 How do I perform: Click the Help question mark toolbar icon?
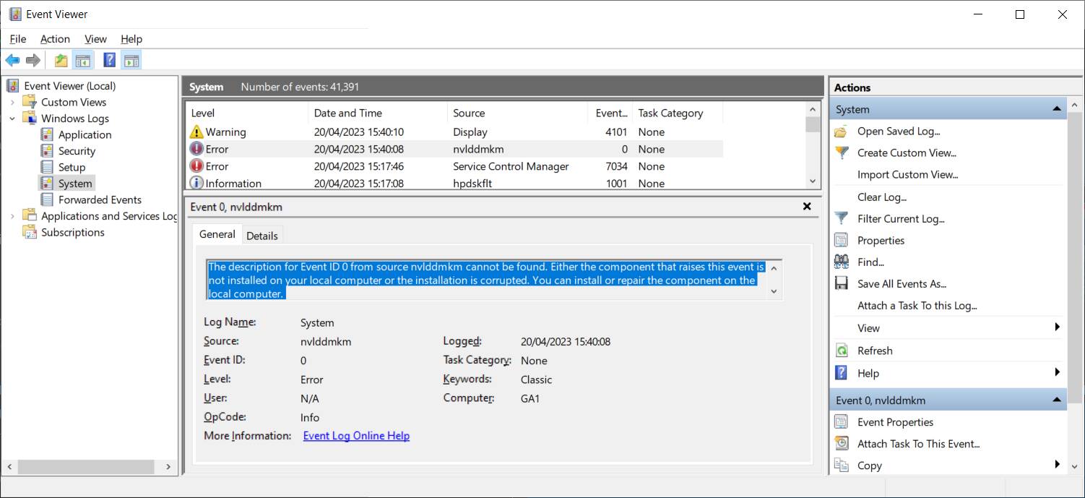pyautogui.click(x=109, y=60)
